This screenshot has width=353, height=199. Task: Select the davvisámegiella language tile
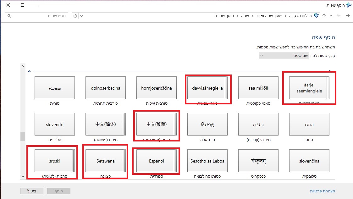[x=207, y=88]
